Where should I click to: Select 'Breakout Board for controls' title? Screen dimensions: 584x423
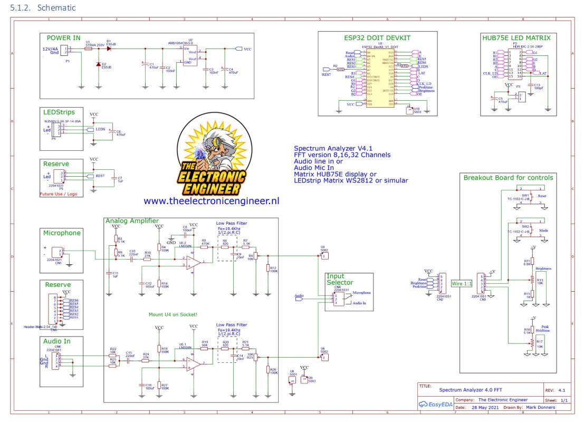tap(508, 178)
